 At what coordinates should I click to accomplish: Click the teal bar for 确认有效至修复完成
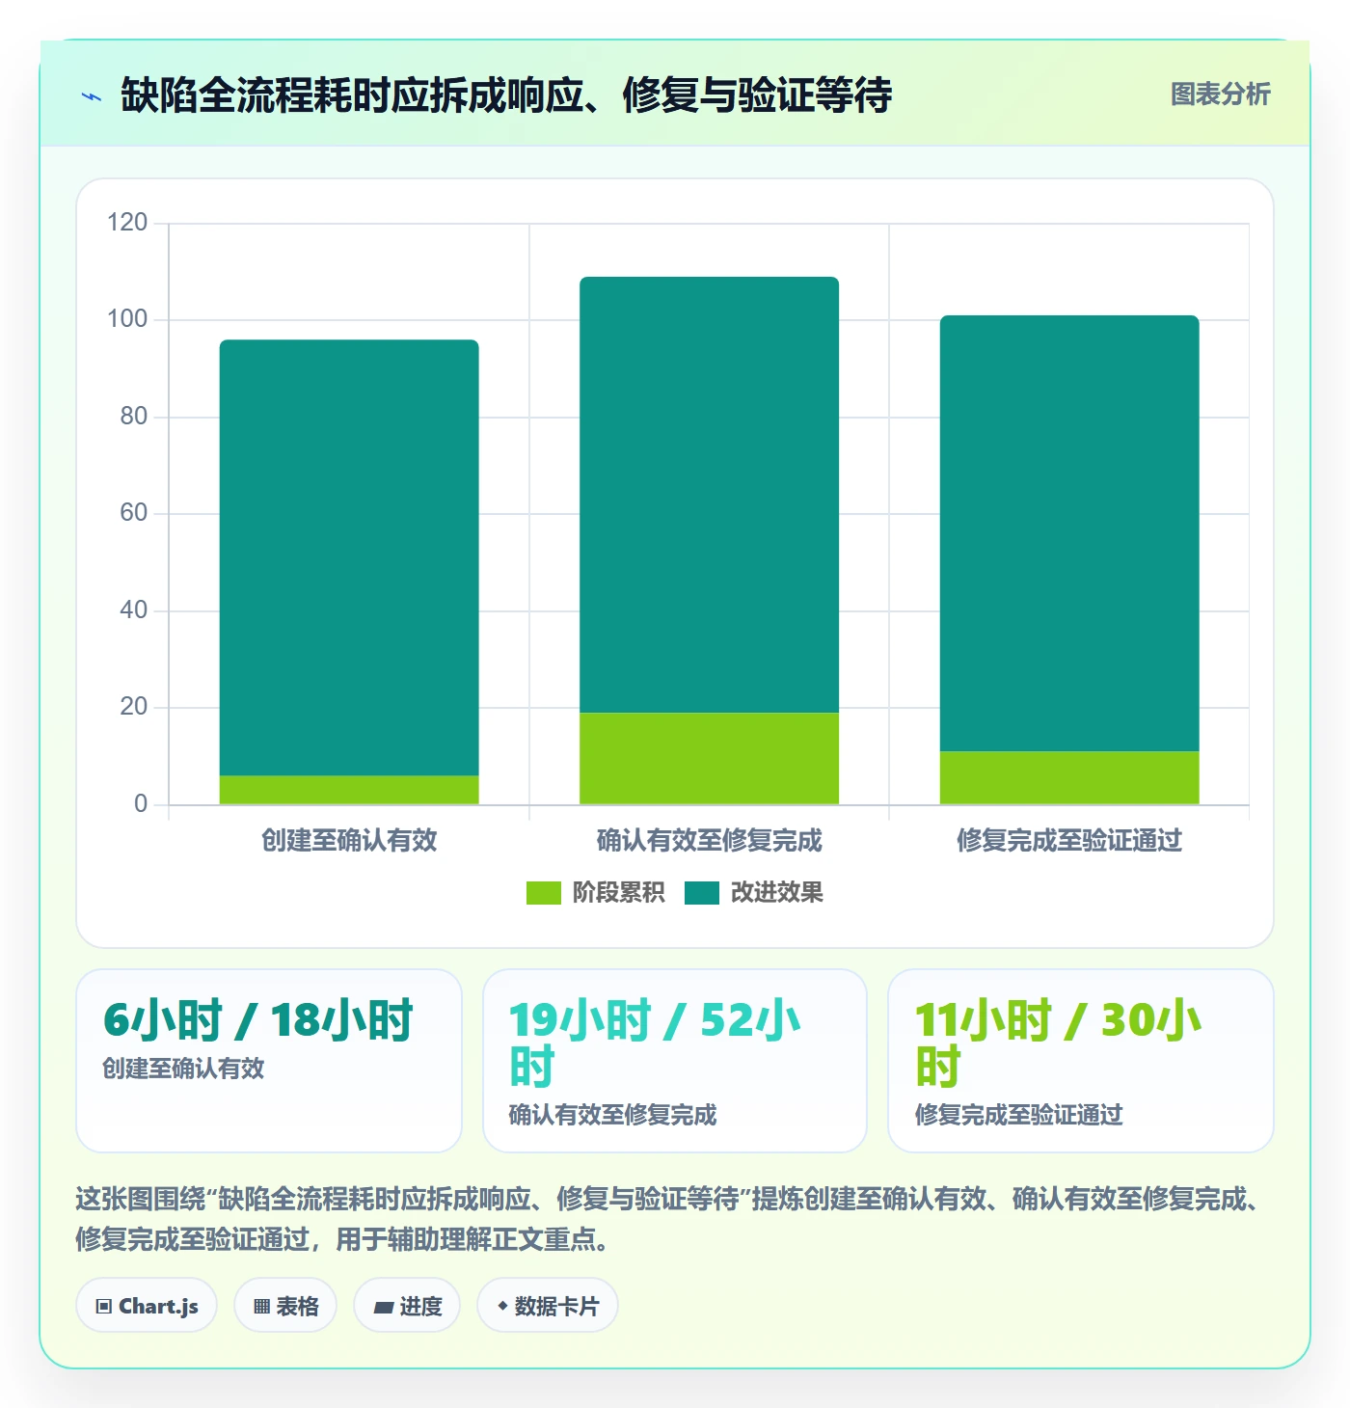[709, 495]
